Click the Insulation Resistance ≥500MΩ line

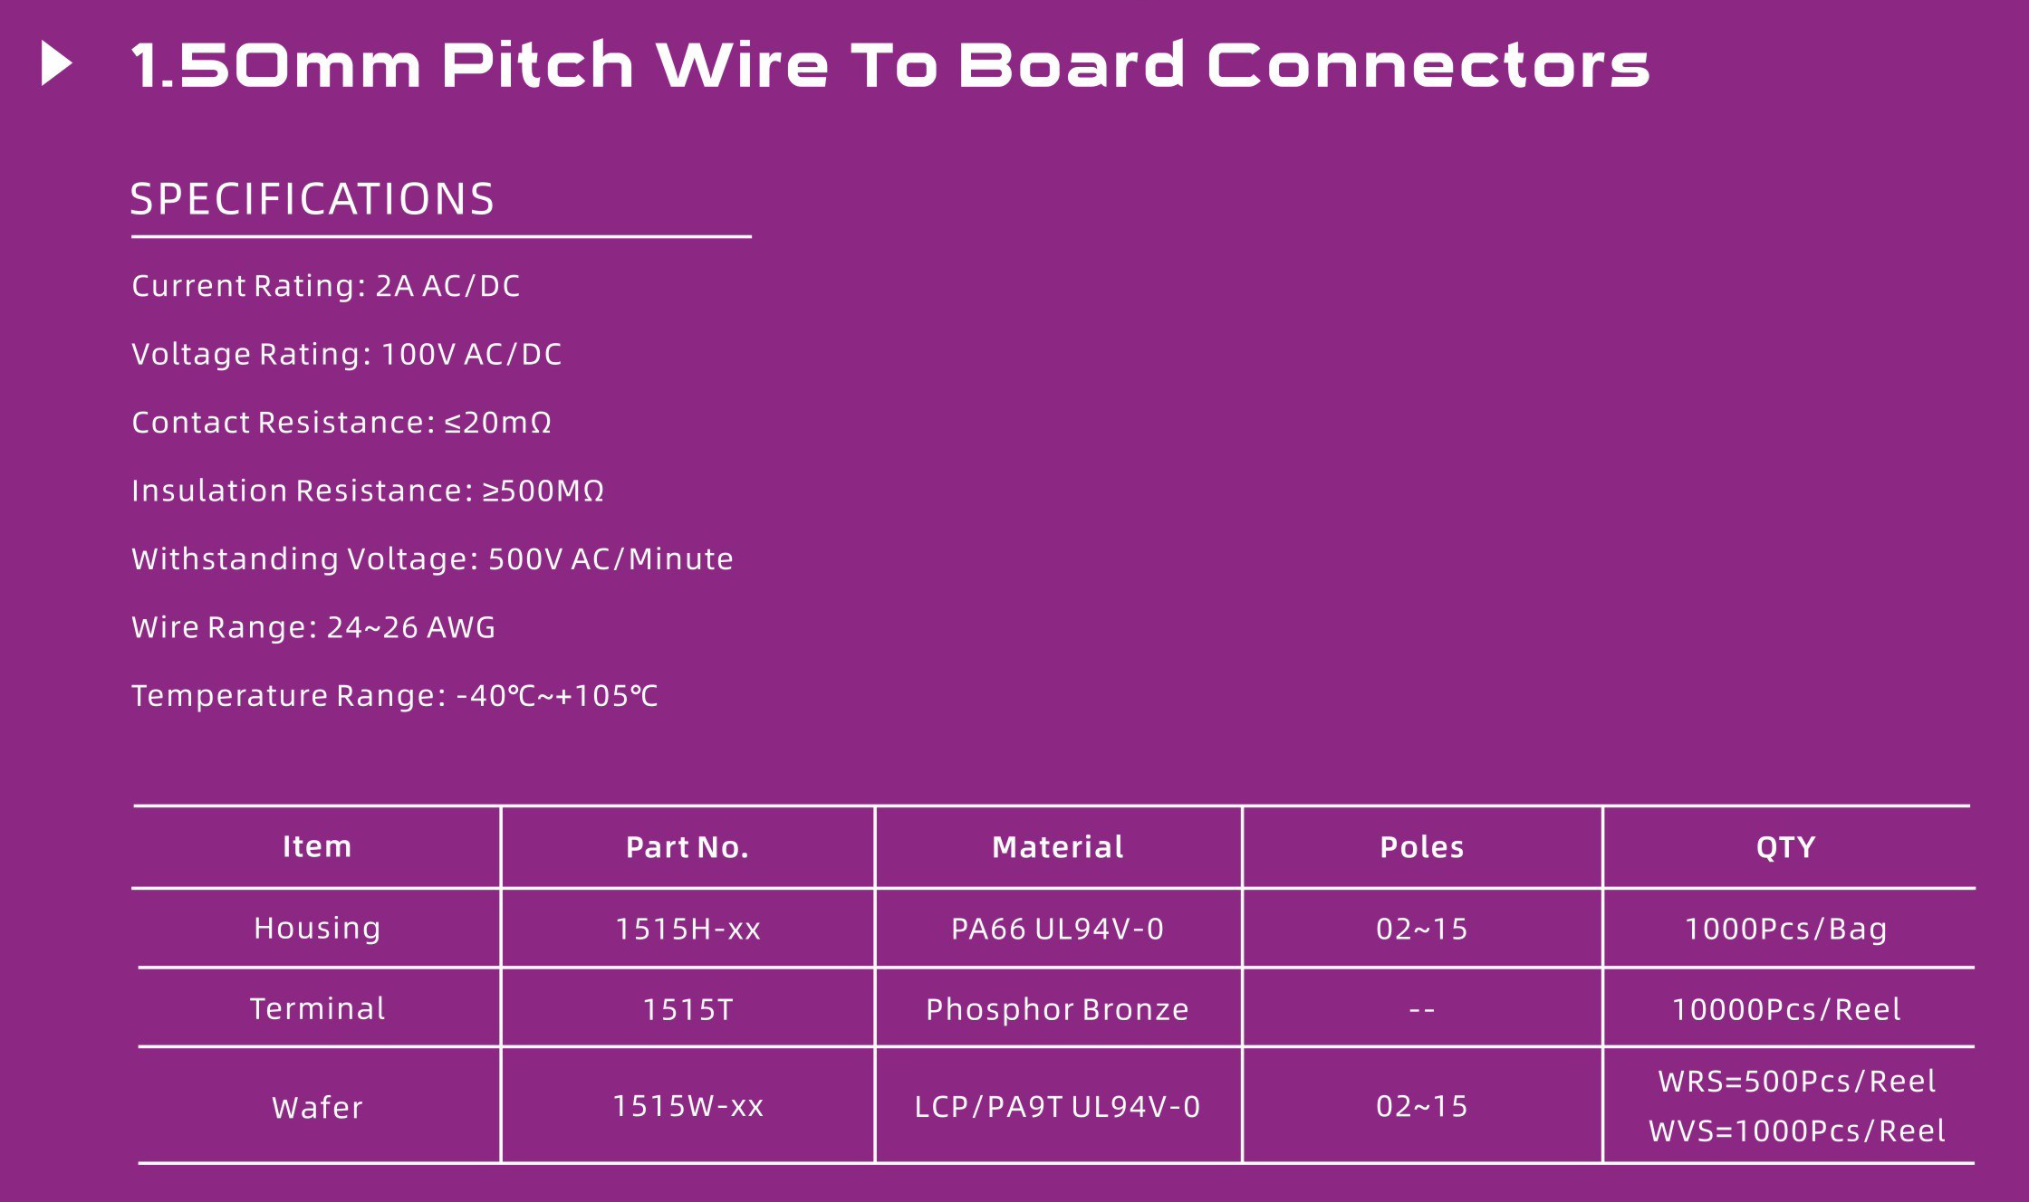(x=368, y=491)
